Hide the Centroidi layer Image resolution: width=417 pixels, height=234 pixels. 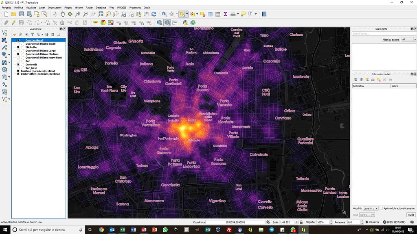[x=18, y=65]
